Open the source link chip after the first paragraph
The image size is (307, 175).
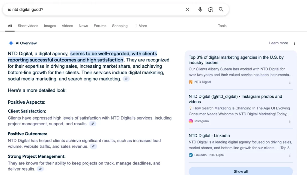pyautogui.click(x=126, y=79)
